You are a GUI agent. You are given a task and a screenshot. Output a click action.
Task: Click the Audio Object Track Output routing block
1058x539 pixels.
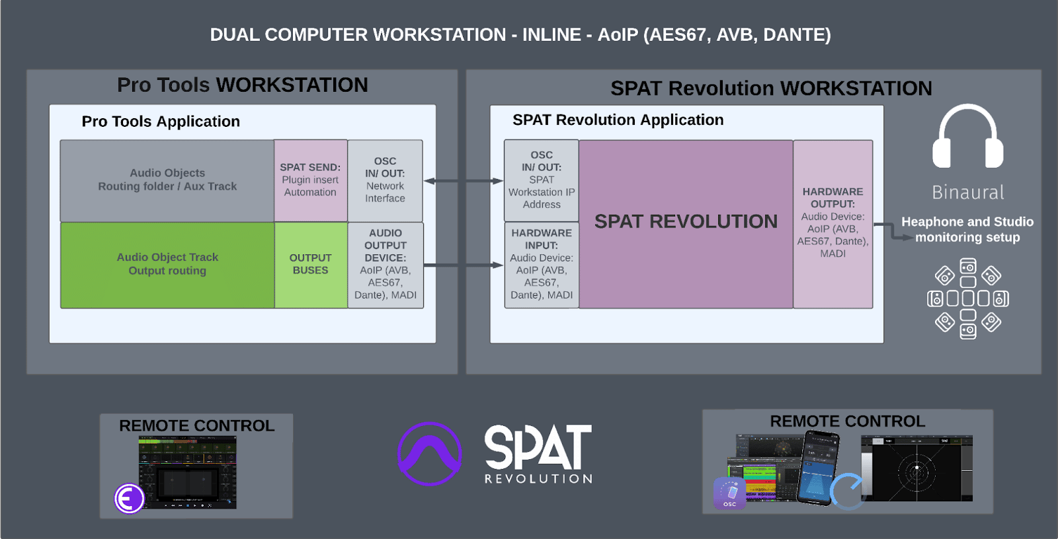tap(167, 265)
